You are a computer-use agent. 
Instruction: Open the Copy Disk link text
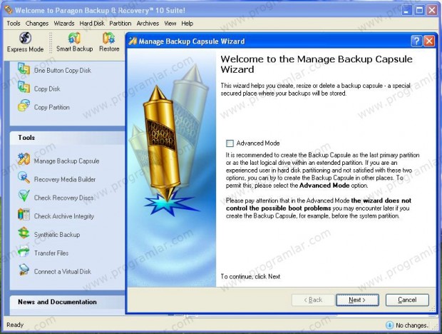47,89
